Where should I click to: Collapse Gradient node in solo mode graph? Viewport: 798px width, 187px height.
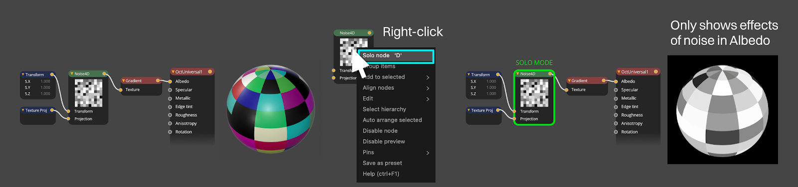[569, 81]
